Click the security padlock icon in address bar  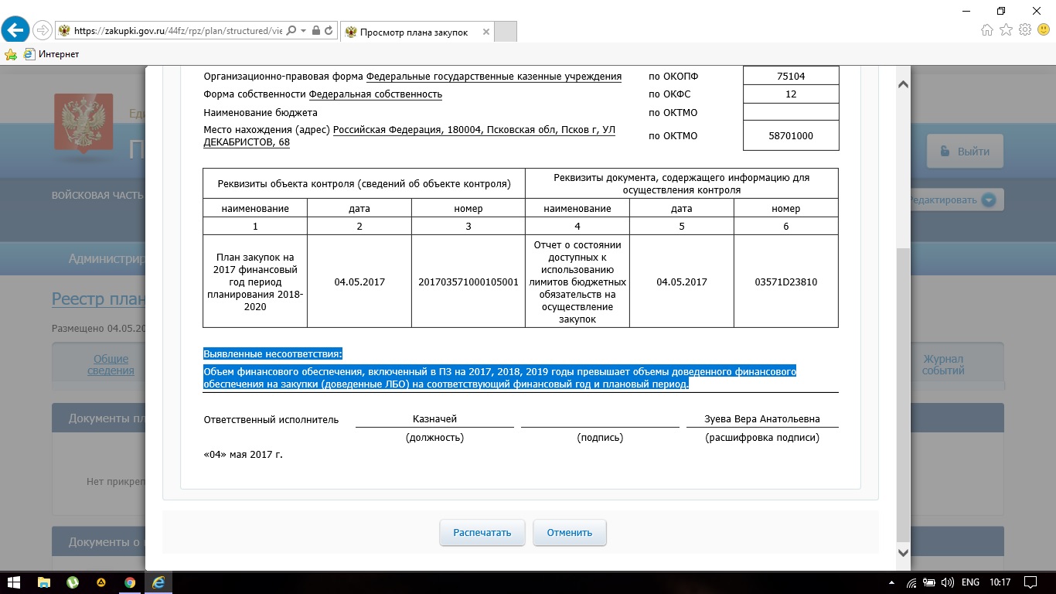click(315, 31)
